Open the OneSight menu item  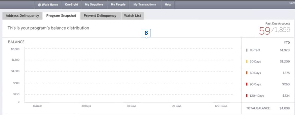click(x=71, y=5)
